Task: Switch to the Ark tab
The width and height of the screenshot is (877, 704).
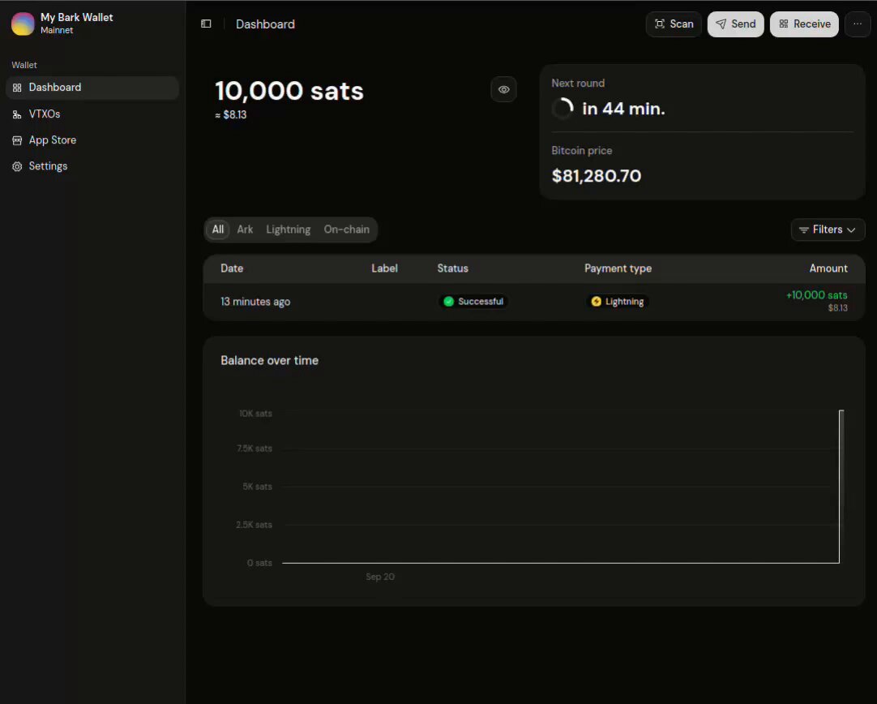Action: click(245, 230)
